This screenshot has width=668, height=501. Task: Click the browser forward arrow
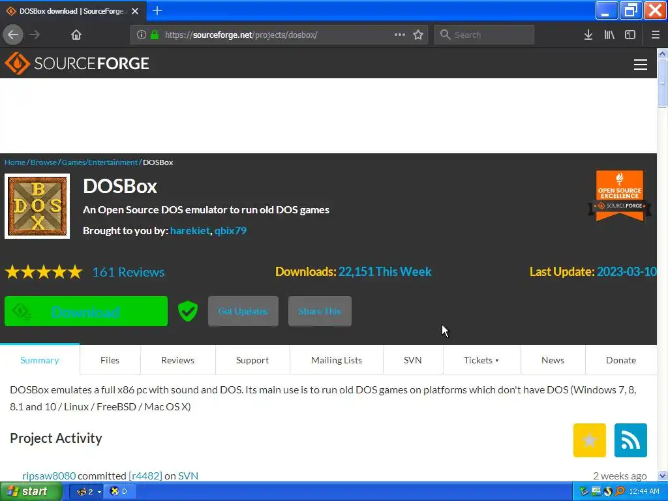point(35,35)
